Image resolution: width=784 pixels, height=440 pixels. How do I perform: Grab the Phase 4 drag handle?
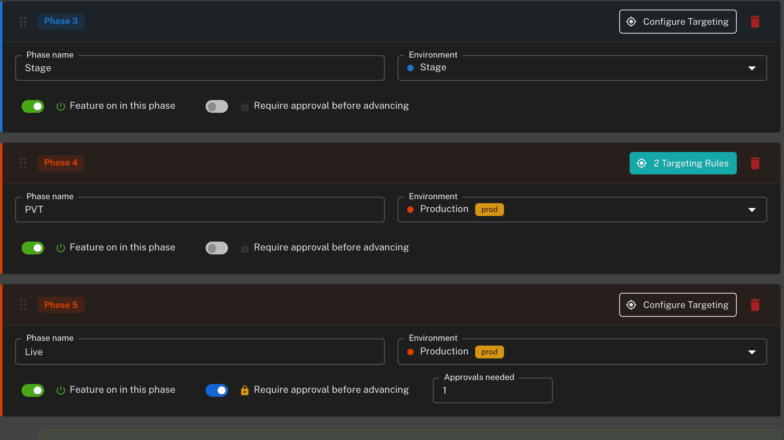(23, 163)
